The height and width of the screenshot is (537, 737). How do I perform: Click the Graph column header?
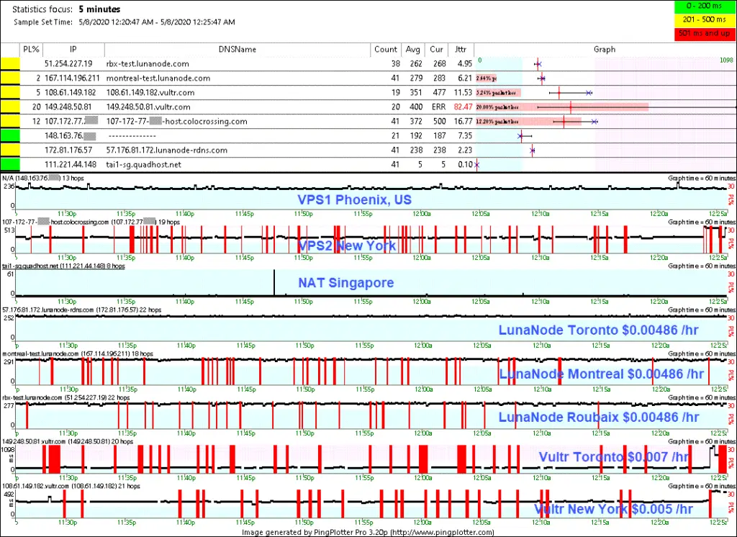tap(605, 50)
